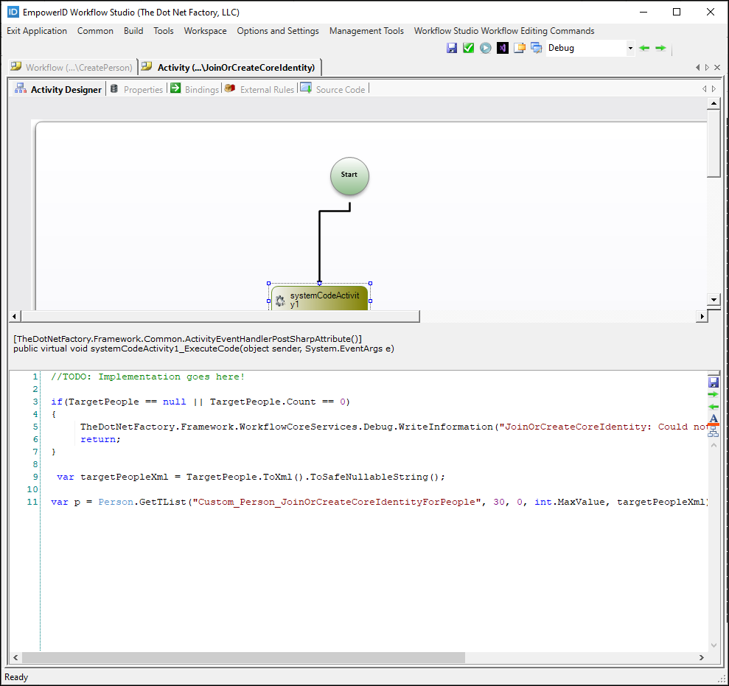Image resolution: width=729 pixels, height=686 pixels.
Task: Click the green back arrow in toolbar
Action: click(644, 48)
